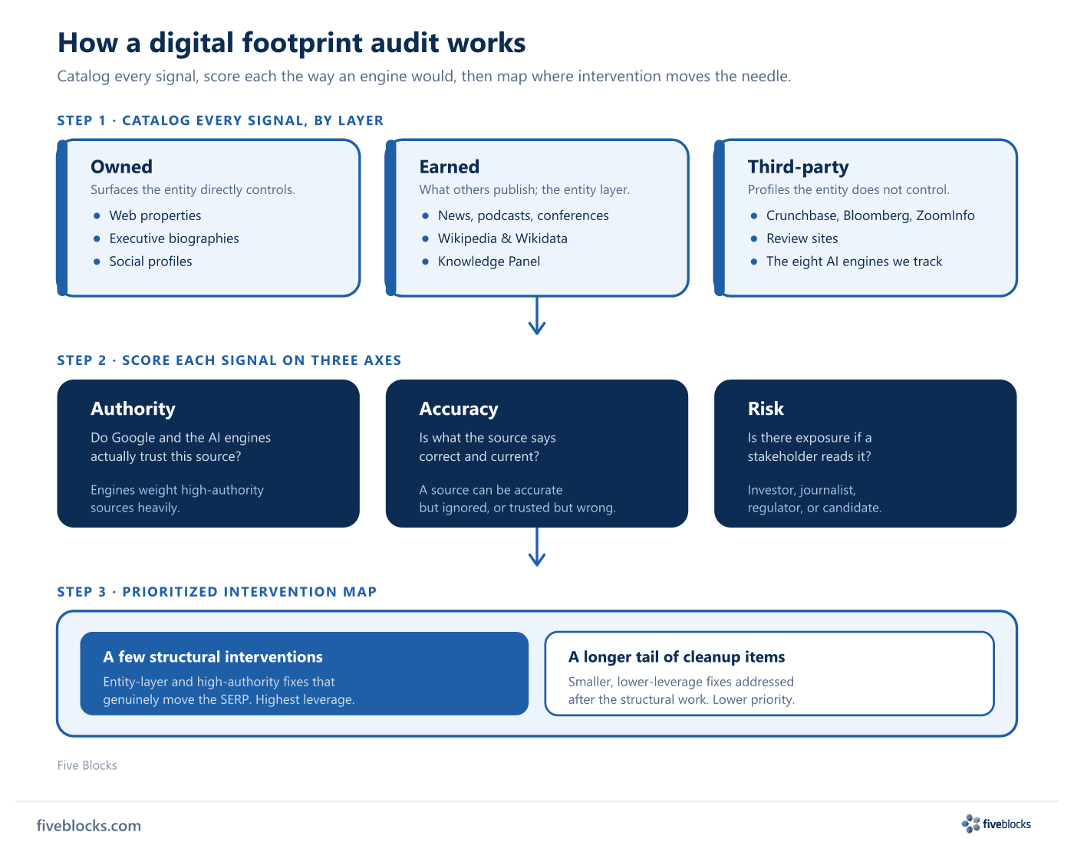Click 'Step 3 · Prioritized intervention map' label
The height and width of the screenshot is (855, 1074).
coord(217,592)
